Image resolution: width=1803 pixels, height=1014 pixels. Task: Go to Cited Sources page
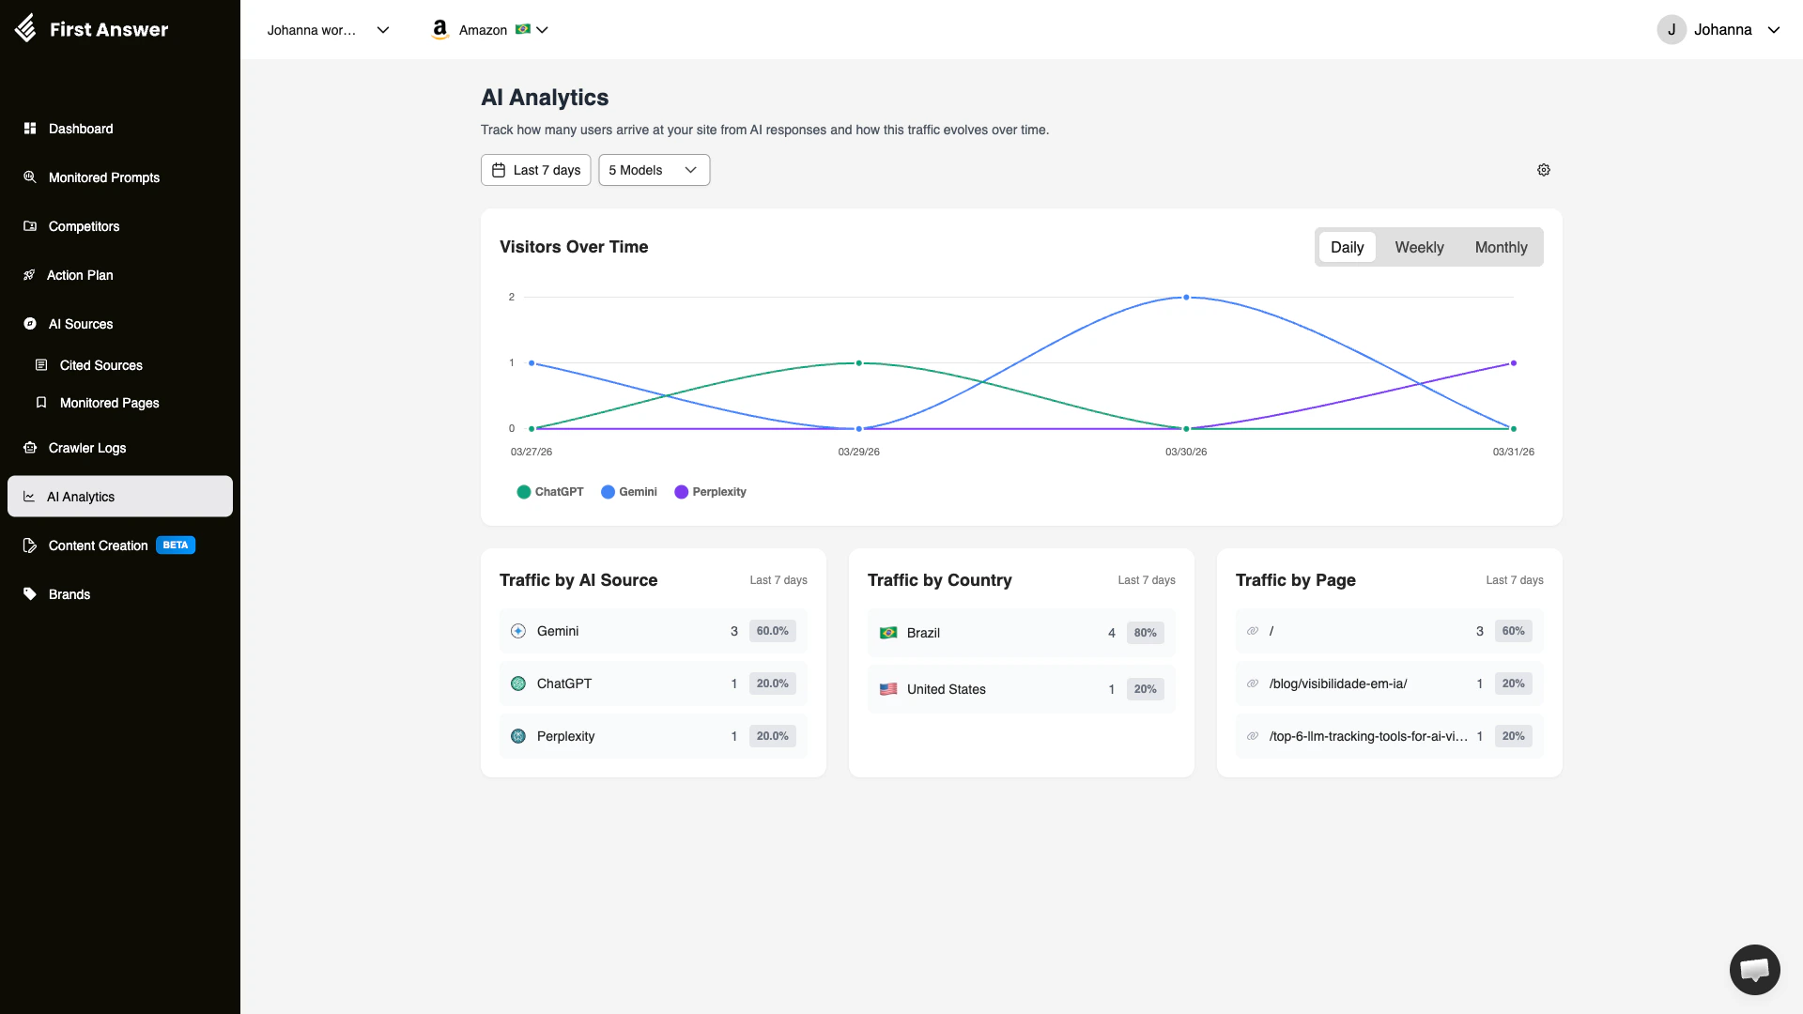click(x=100, y=365)
